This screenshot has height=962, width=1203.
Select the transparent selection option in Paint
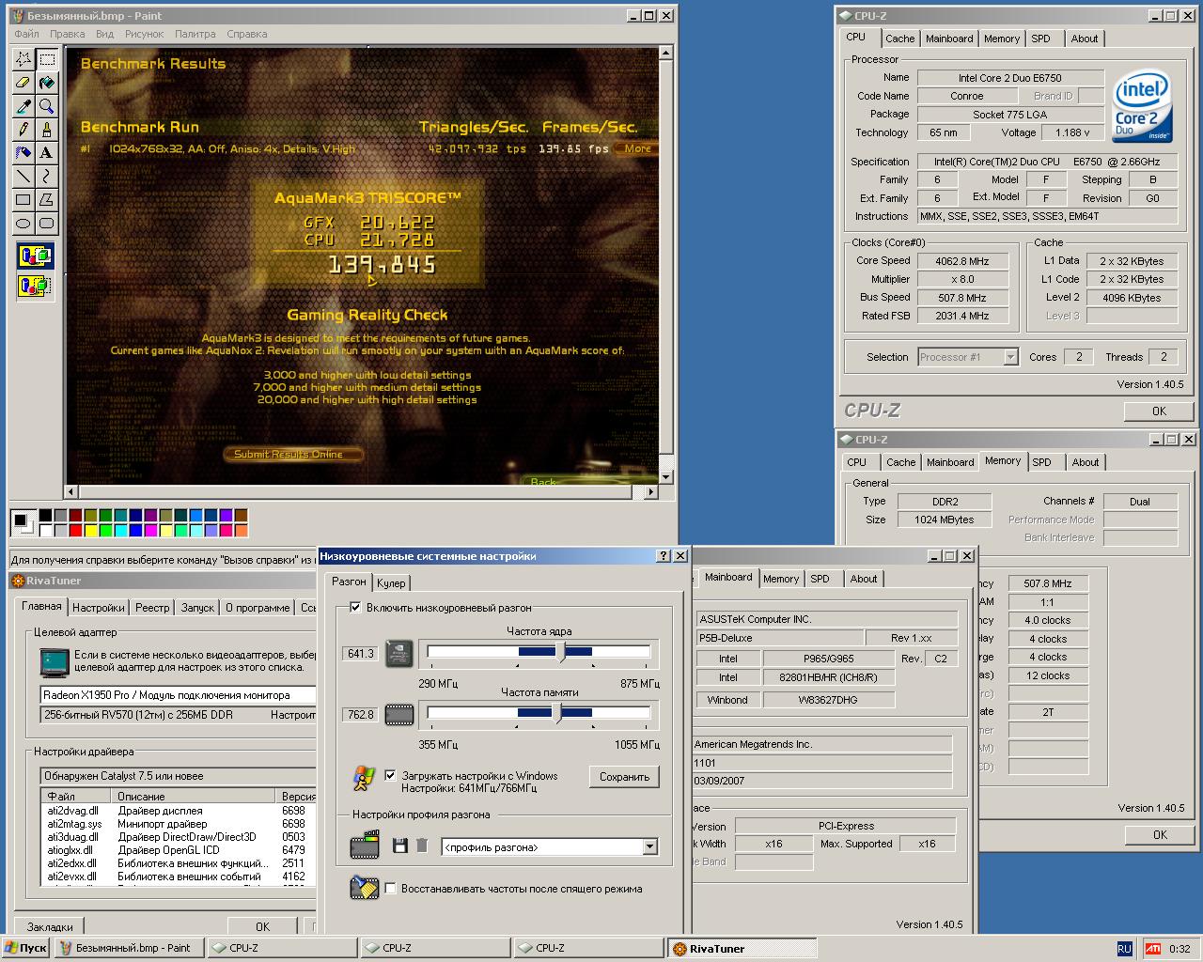point(36,286)
